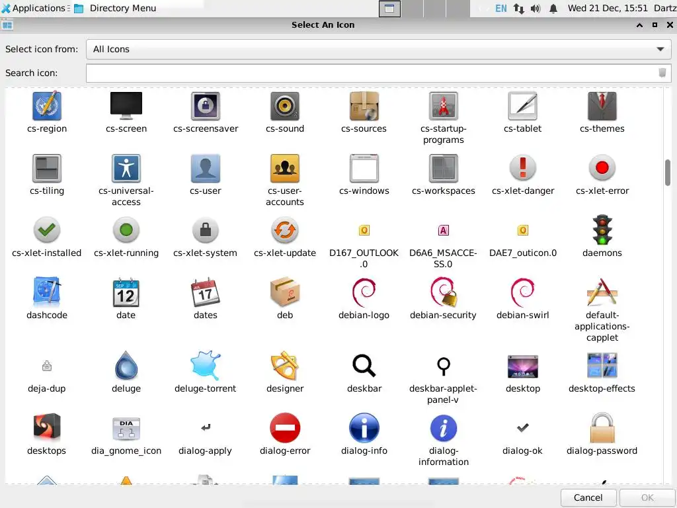Choose the cs-windows icon
Viewport: 677px width, 508px height.
[364, 168]
